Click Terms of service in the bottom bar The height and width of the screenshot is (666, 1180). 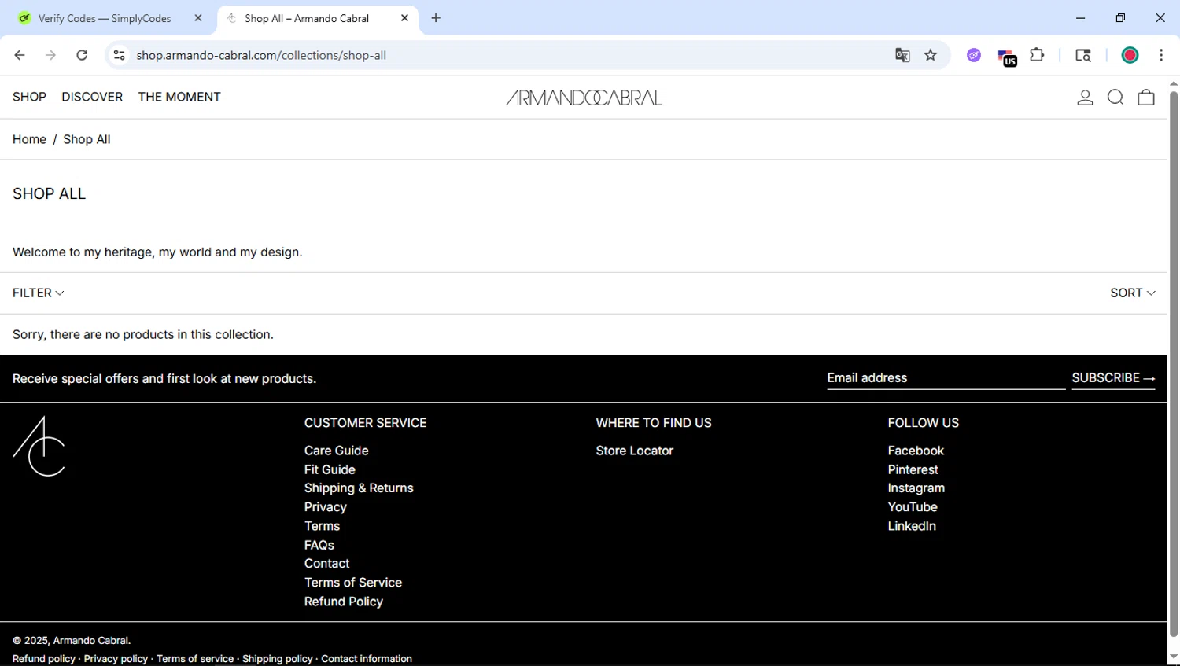(x=195, y=659)
